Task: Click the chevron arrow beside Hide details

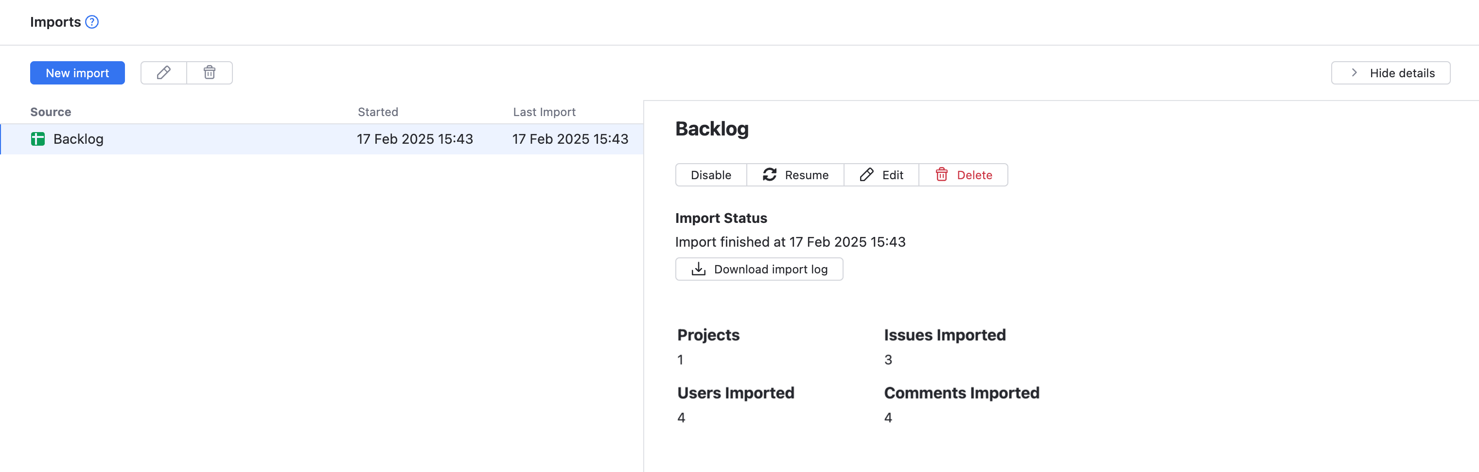Action: click(1355, 73)
